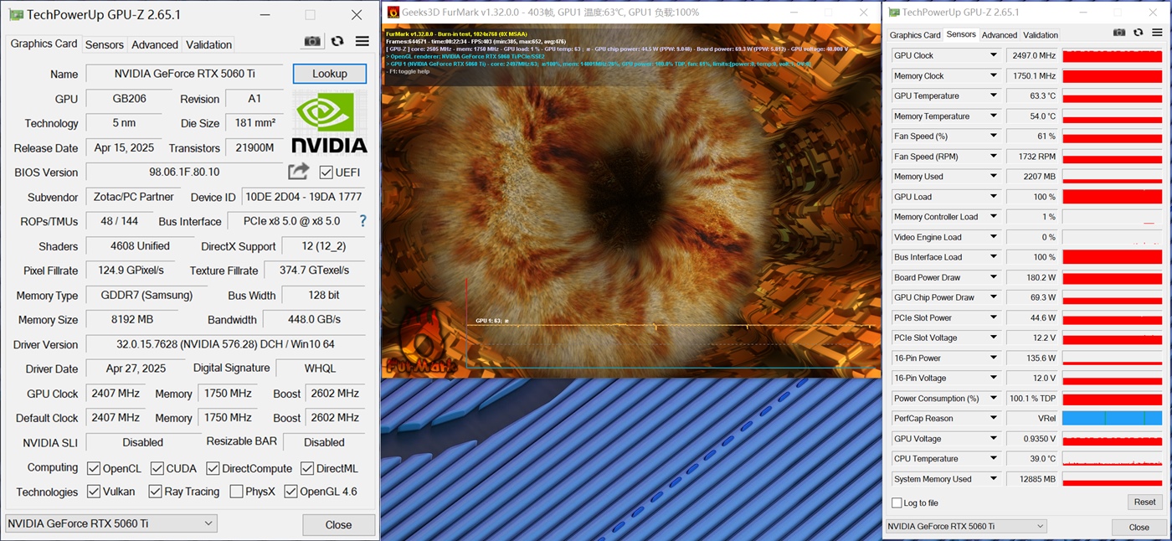Click the GPU-Z app icon in left title bar
Image resolution: width=1172 pixels, height=541 pixels.
click(x=16, y=15)
